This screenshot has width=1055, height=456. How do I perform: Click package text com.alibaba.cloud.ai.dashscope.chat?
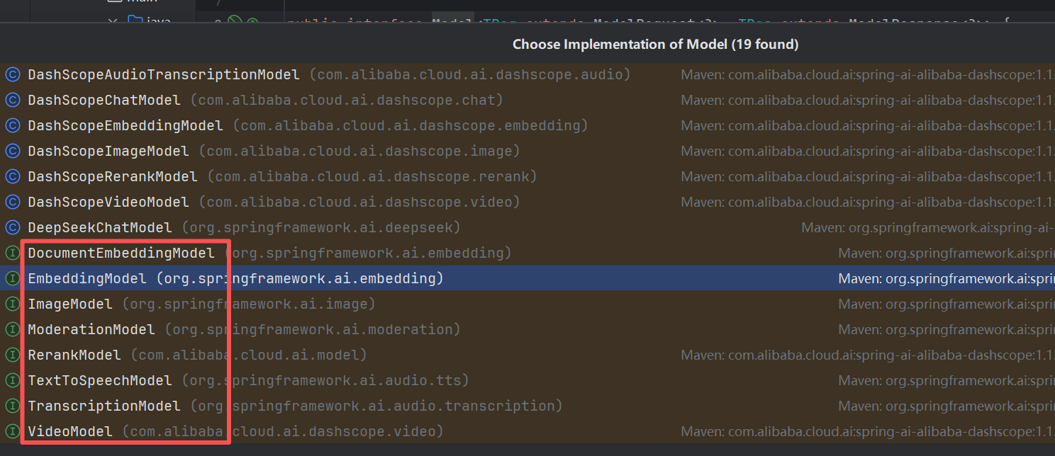(x=347, y=100)
